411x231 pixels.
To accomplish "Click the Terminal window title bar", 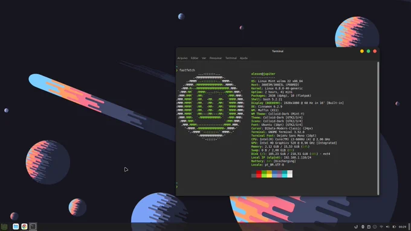I will coord(277,51).
